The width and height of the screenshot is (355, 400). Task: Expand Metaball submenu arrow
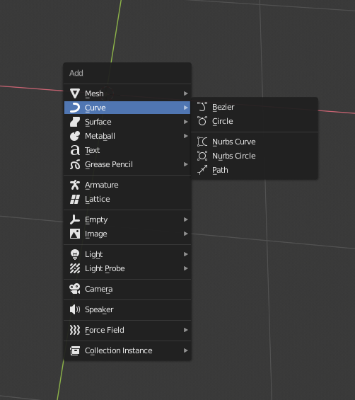(x=186, y=136)
